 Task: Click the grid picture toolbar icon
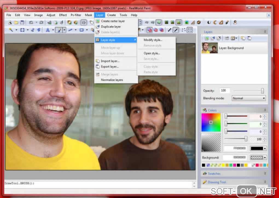tap(172, 22)
